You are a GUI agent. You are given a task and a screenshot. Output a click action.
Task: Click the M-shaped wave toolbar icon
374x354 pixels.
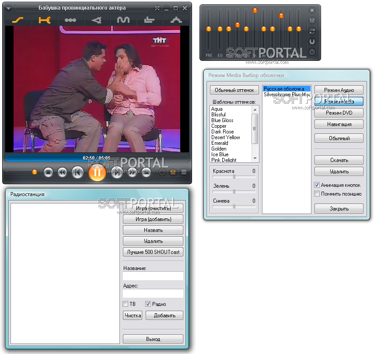pyautogui.click(x=123, y=20)
